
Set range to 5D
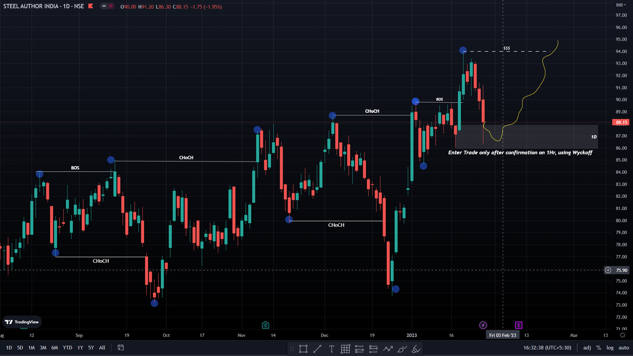click(x=20, y=348)
